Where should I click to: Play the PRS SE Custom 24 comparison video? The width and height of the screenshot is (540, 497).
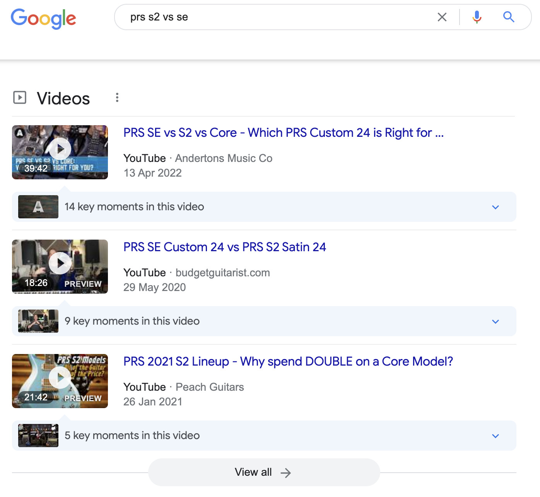(x=60, y=263)
